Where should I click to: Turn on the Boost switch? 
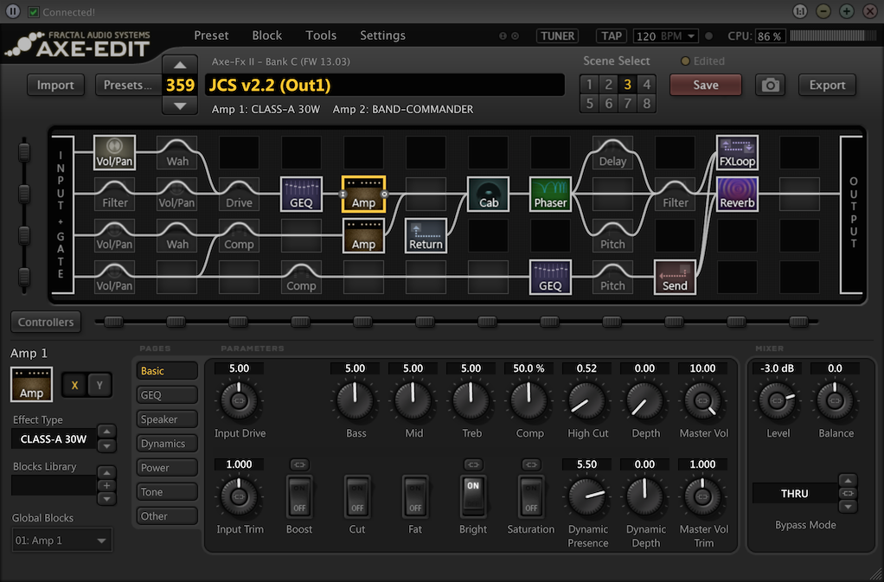pyautogui.click(x=299, y=496)
